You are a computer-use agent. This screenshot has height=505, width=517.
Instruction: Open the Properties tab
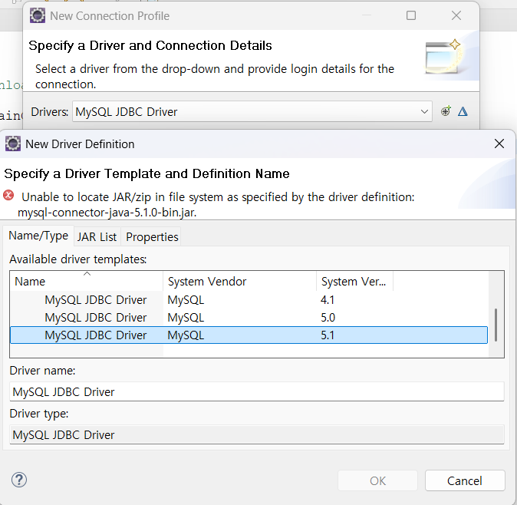coord(152,237)
